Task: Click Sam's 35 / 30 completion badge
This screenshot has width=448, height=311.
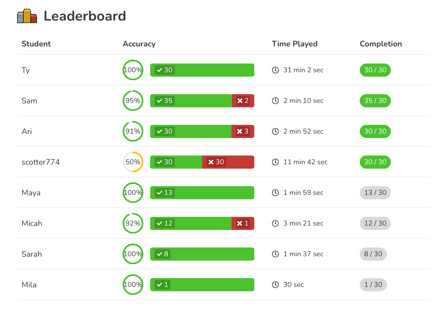Action: coord(375,100)
